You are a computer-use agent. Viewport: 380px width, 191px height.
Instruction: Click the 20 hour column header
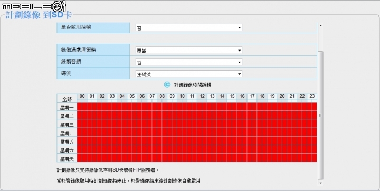pos(282,96)
